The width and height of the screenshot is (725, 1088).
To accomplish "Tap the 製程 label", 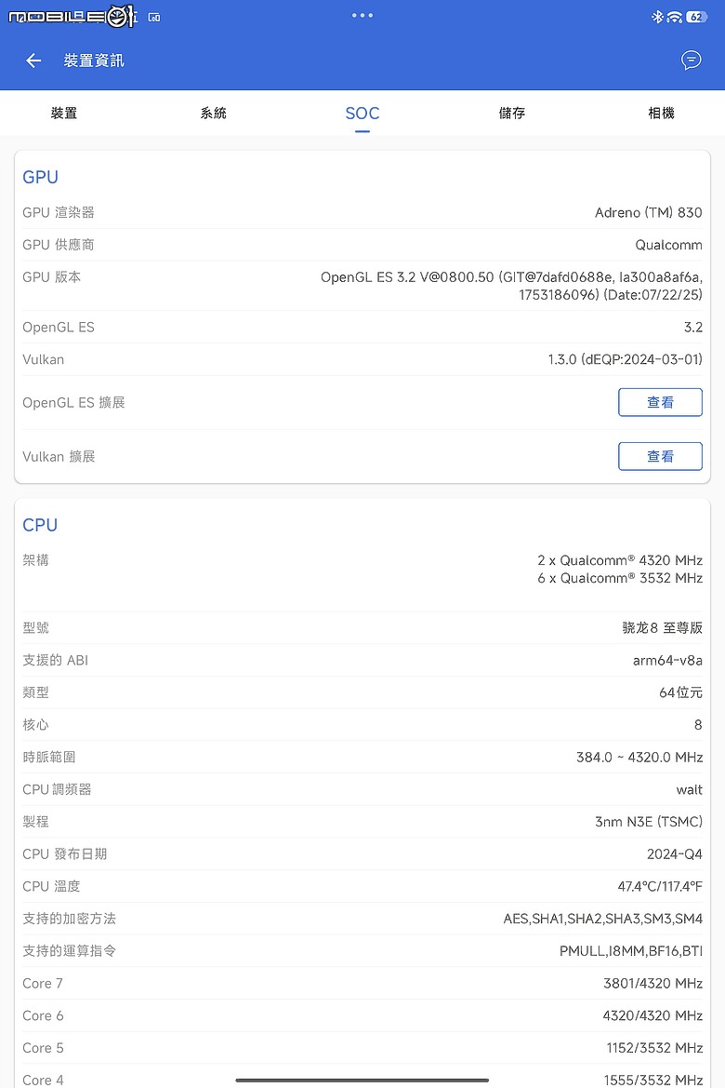I will tap(35, 822).
